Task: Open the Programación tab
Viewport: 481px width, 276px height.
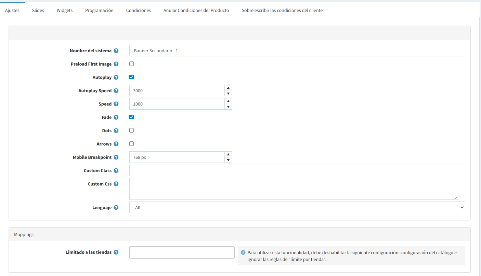Action: pos(99,10)
